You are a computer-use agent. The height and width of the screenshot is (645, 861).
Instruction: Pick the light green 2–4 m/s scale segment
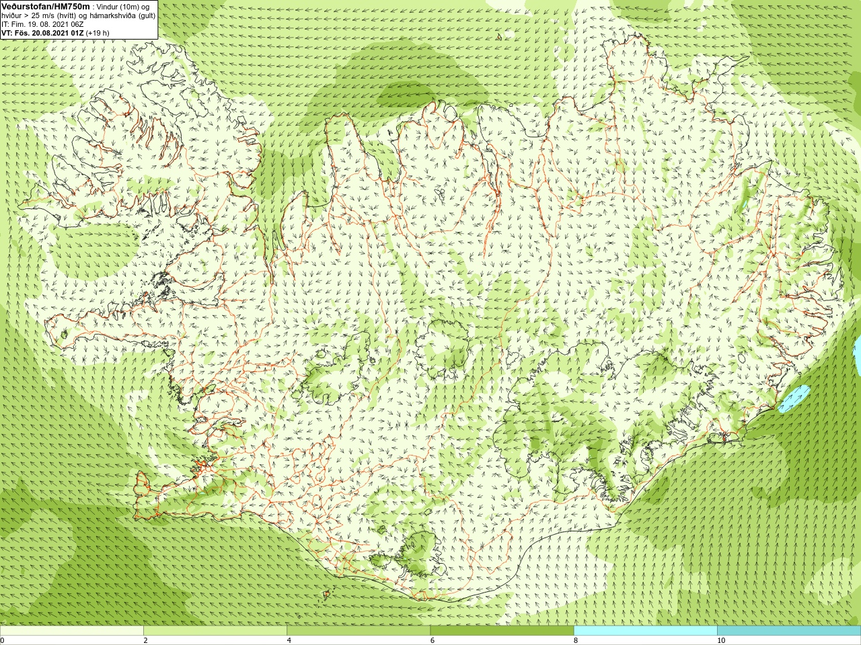click(215, 631)
